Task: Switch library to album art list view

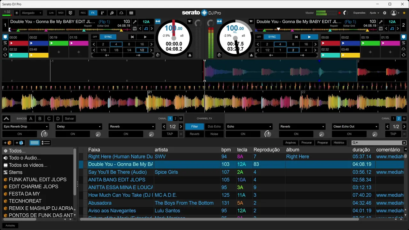Action: click(46, 143)
